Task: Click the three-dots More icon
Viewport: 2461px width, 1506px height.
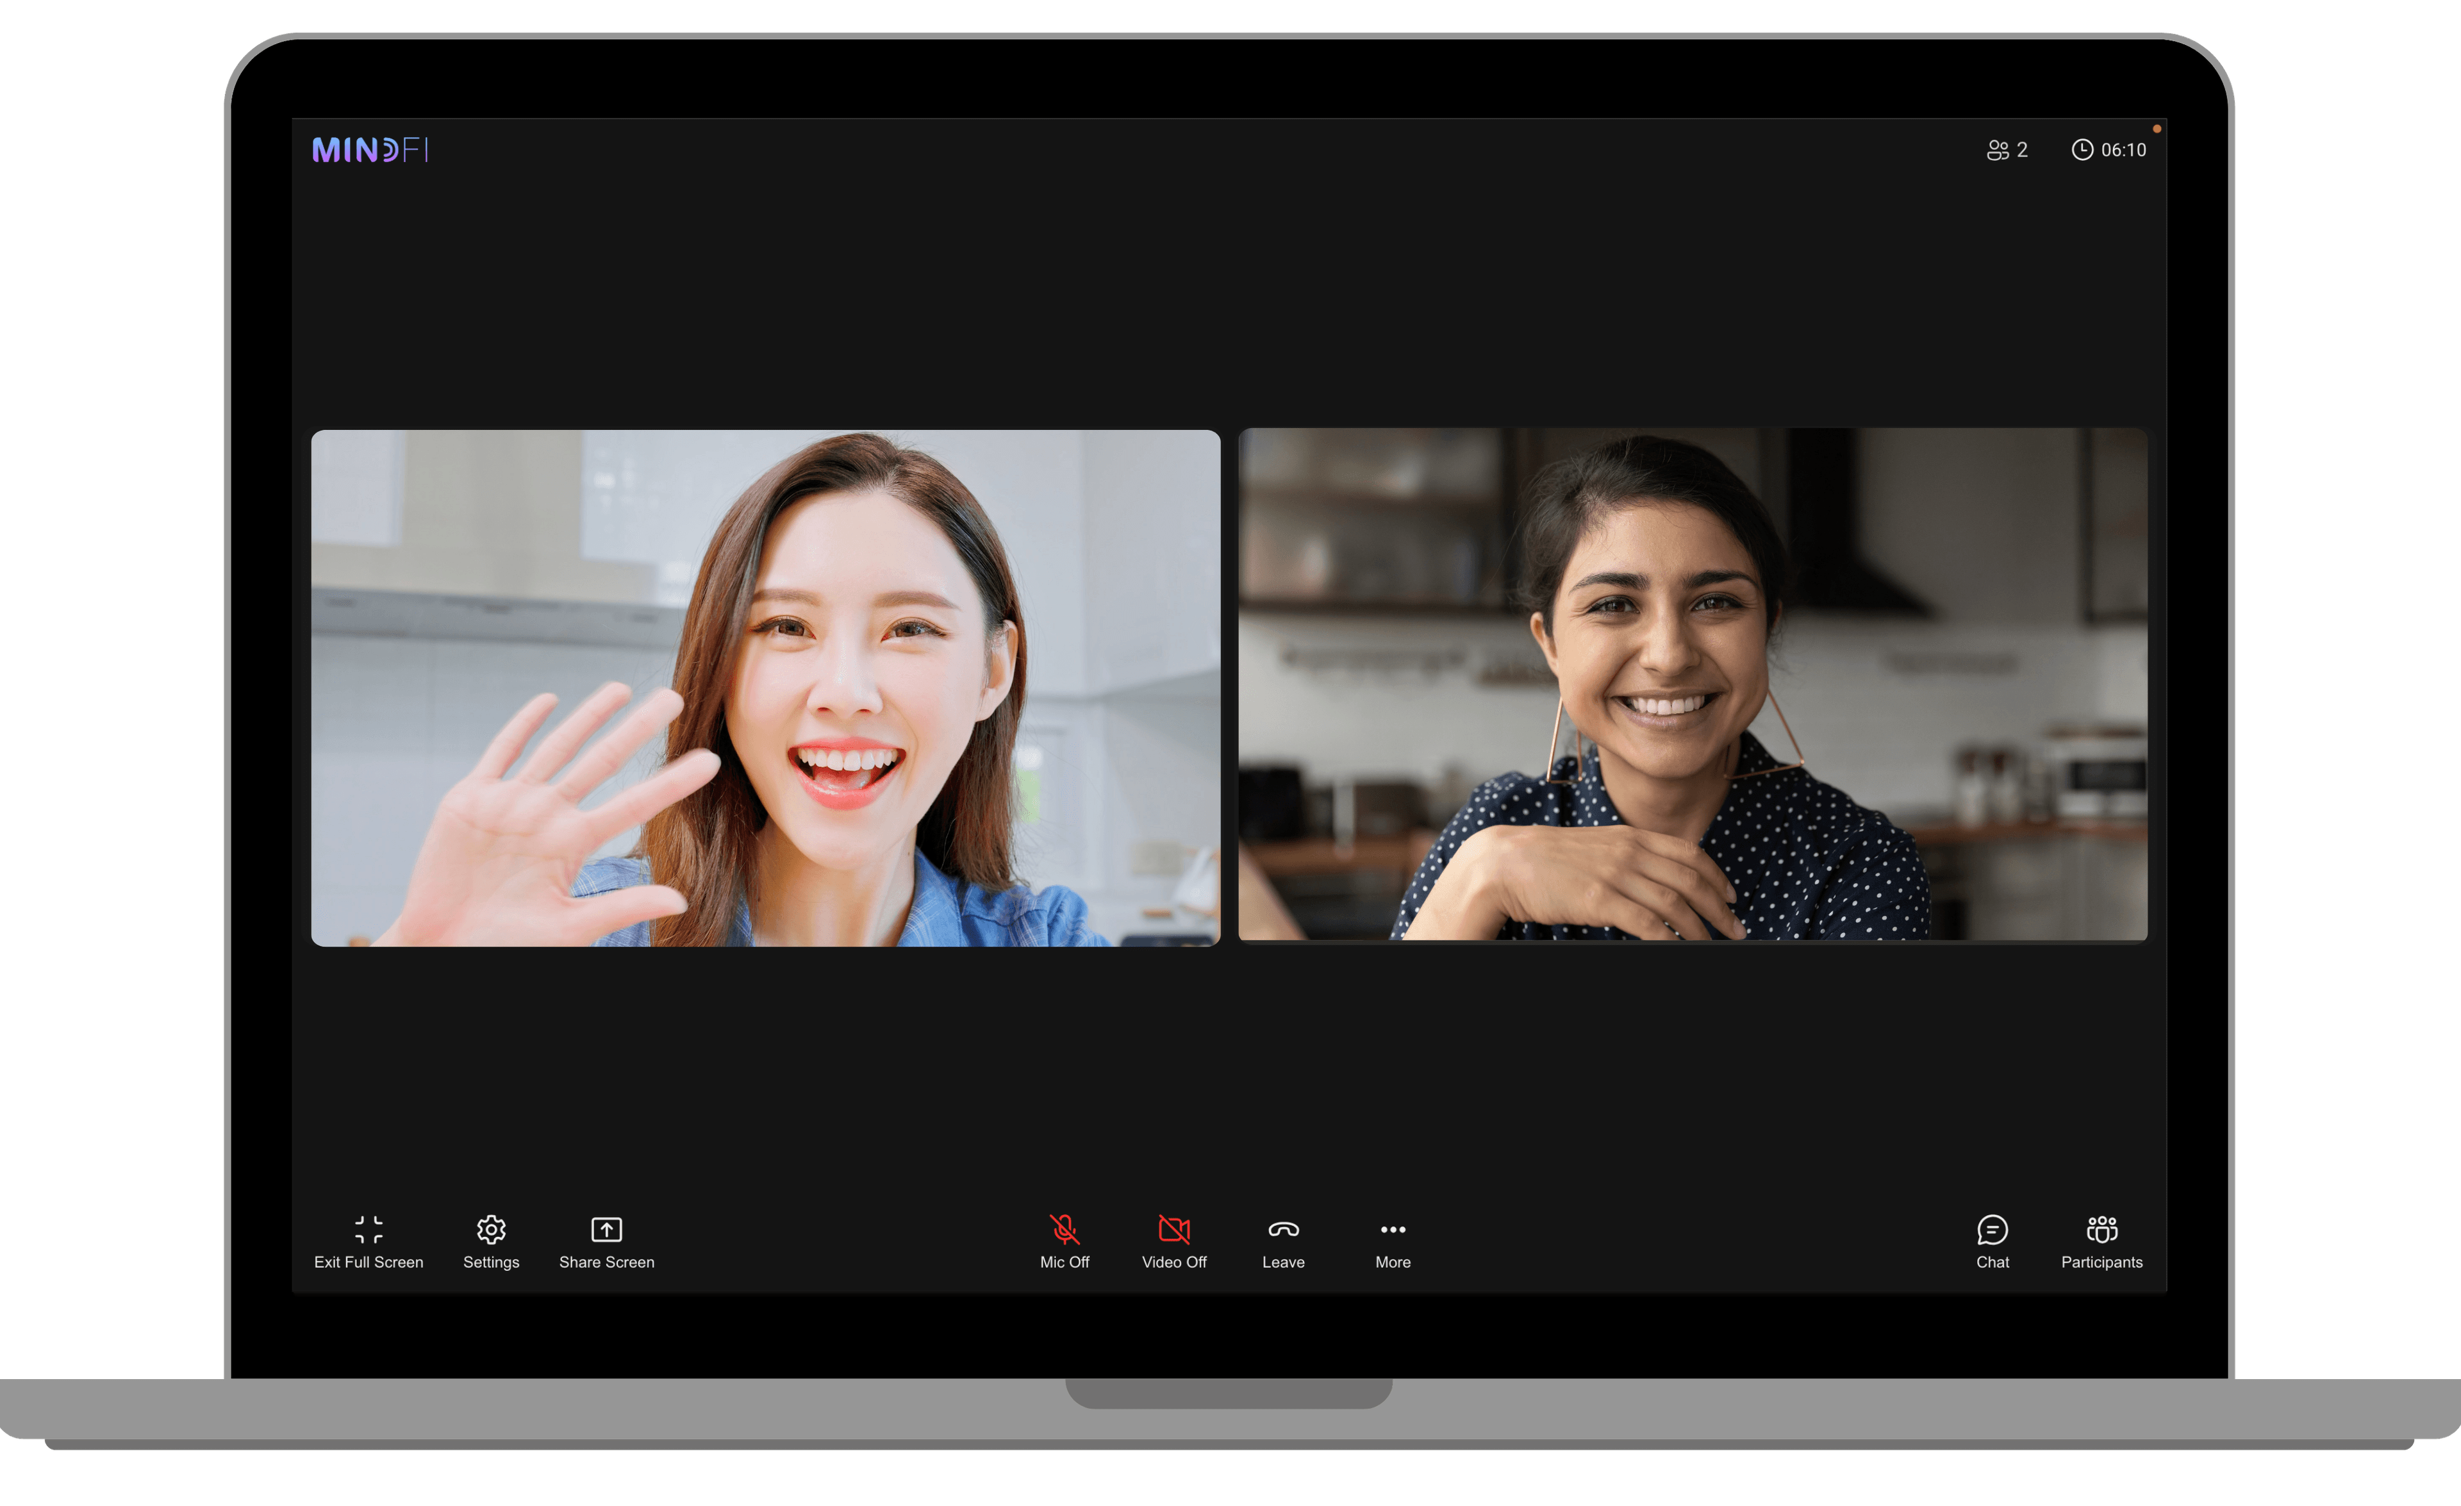Action: point(1392,1229)
